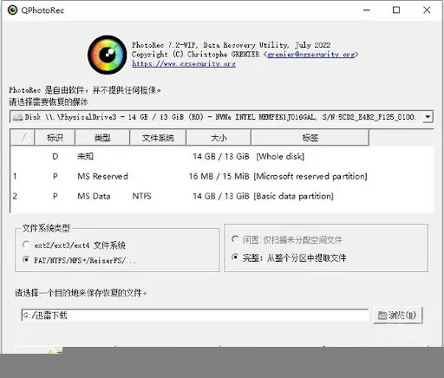Viewport: 444px width, 378px height.
Task: Select 闲置 scan unallocated space radio
Action: 287,239
